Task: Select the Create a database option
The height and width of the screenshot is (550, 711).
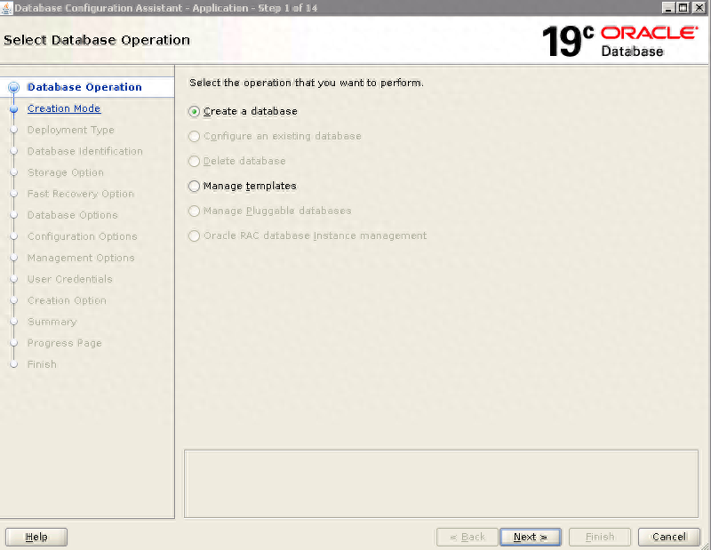Action: coord(195,112)
